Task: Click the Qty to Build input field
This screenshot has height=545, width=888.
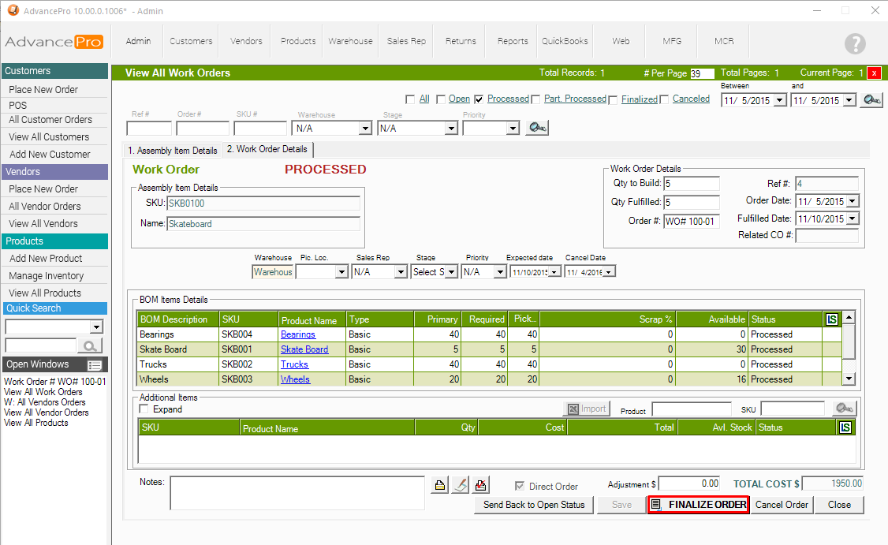Action: coord(691,183)
